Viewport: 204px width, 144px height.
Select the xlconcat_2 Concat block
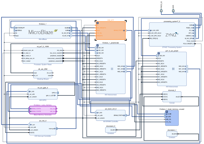(x=172, y=97)
